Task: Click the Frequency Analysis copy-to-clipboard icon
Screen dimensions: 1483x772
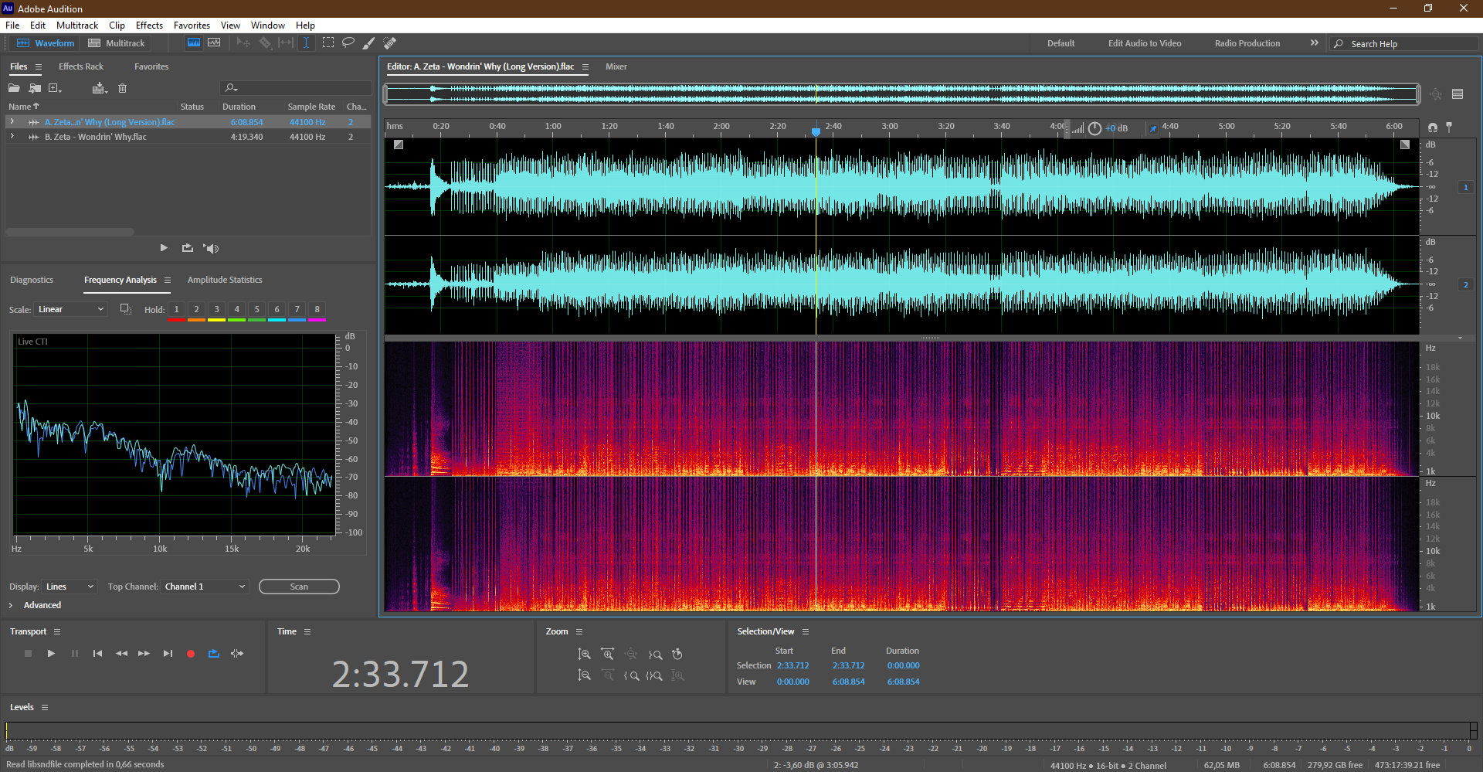Action: click(x=125, y=309)
